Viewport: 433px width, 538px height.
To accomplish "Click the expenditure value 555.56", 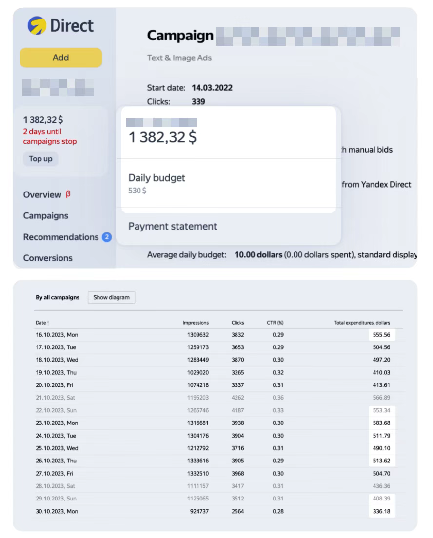I will [x=381, y=335].
